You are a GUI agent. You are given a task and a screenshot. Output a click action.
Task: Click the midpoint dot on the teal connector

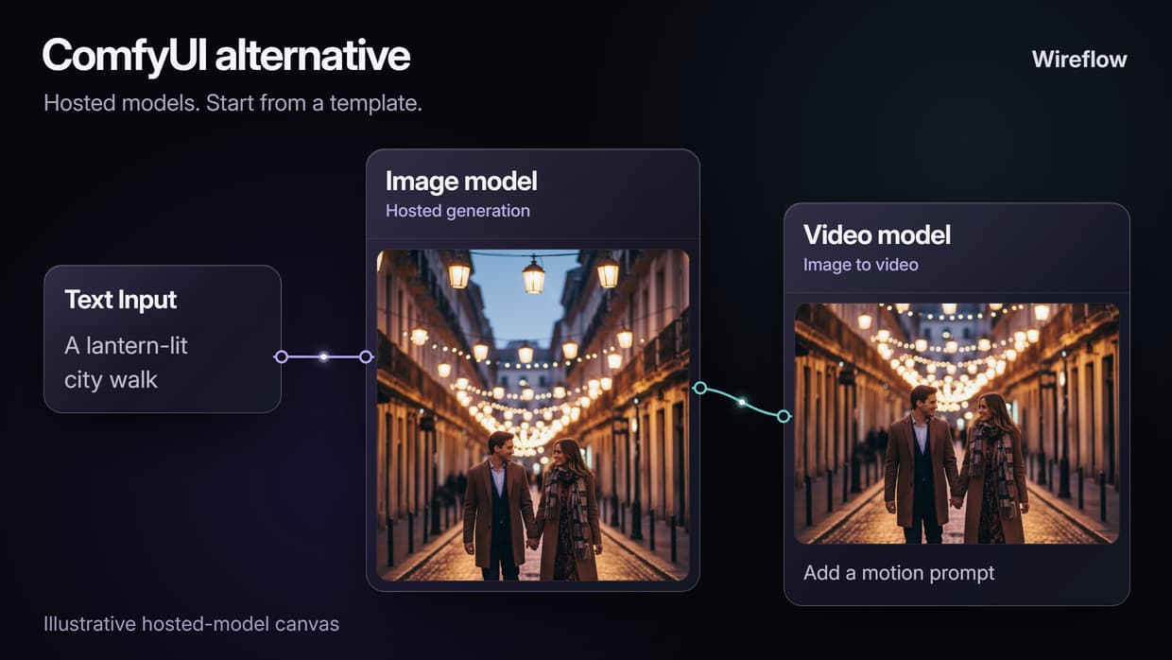(742, 402)
